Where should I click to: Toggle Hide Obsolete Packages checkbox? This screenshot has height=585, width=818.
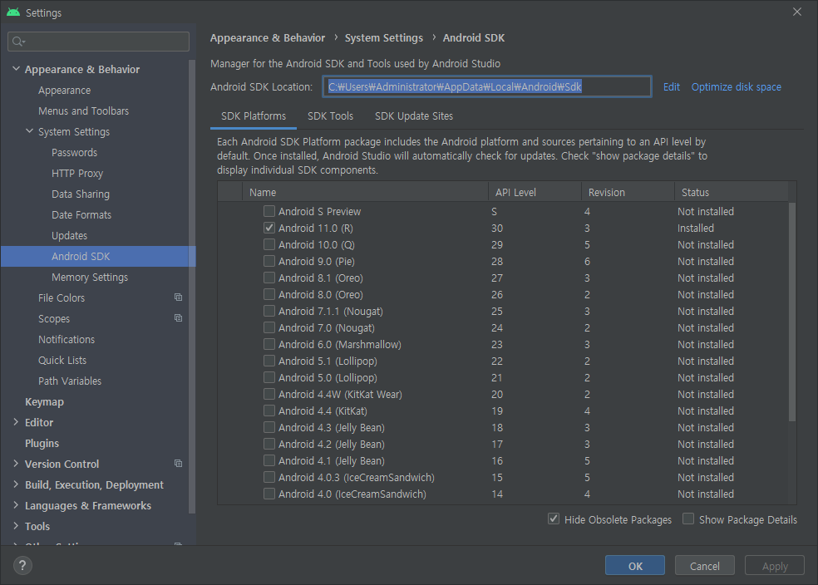[x=554, y=519]
